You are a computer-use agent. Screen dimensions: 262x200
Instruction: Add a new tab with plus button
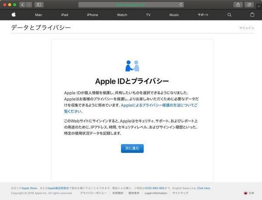259,7
